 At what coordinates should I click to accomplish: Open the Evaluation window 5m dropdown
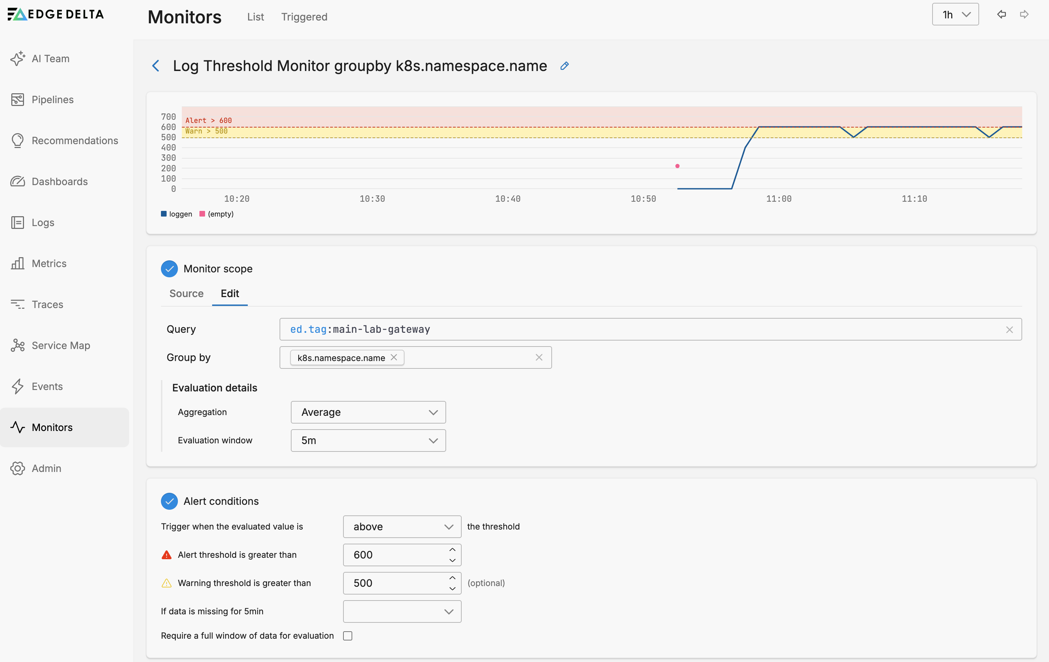(368, 441)
